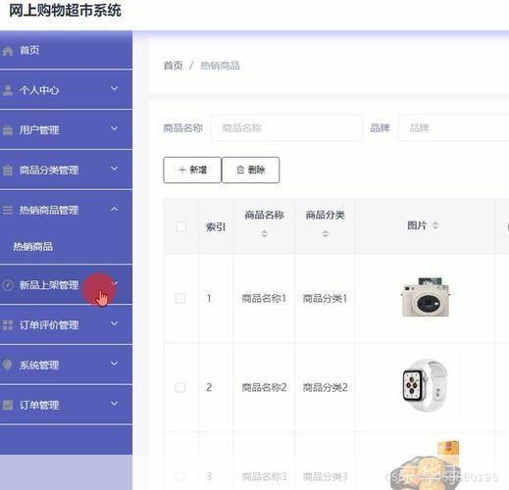This screenshot has width=509, height=490.
Task: Click the sort arrows under 商品名称 header
Action: (x=264, y=233)
